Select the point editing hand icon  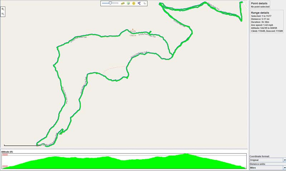tap(144, 3)
